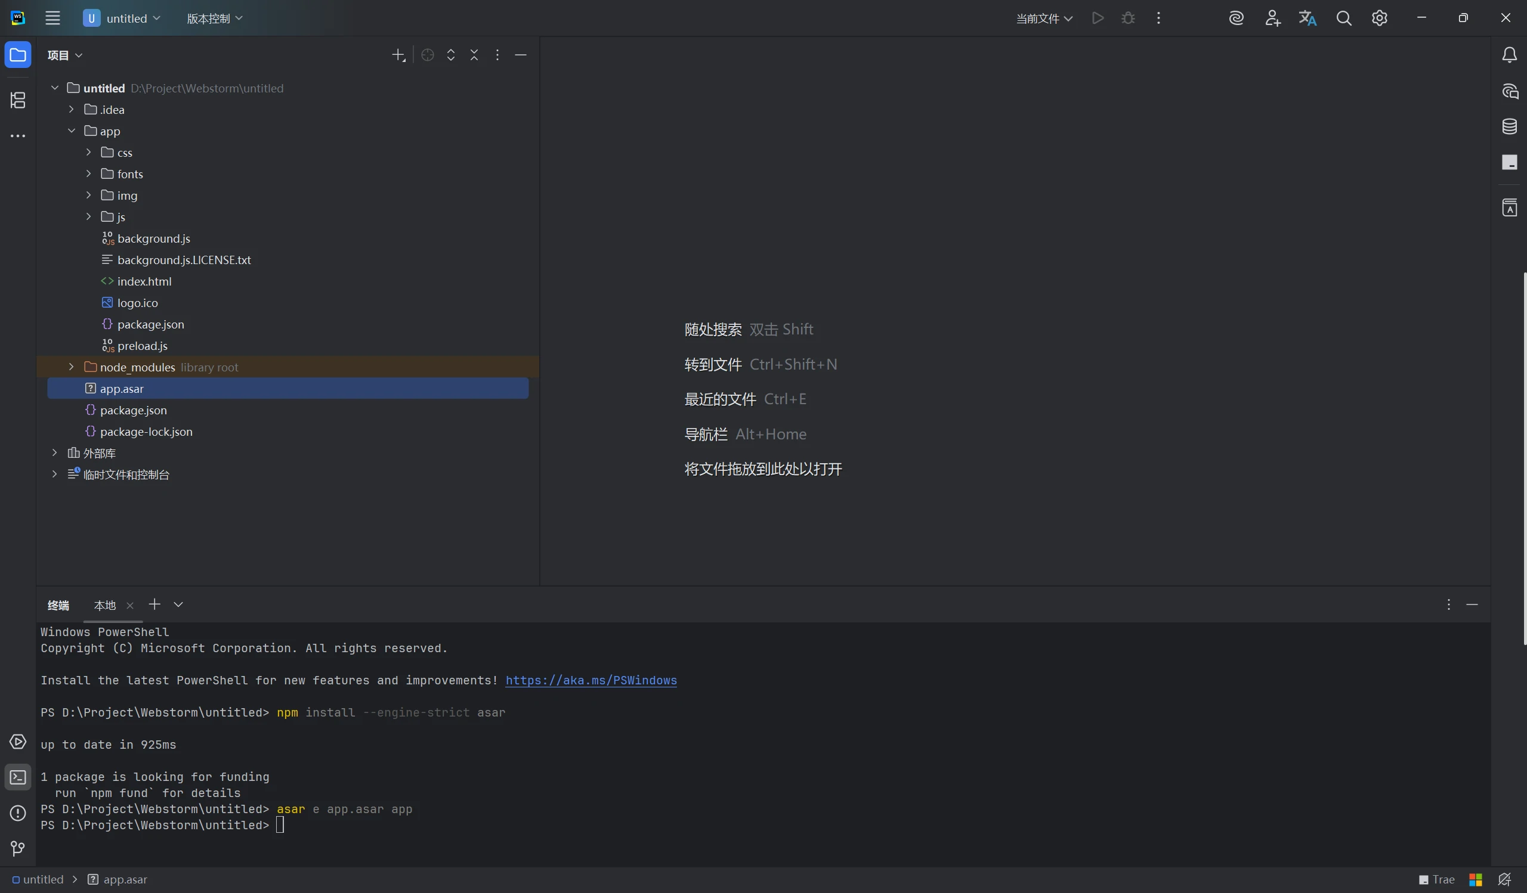1527x893 pixels.
Task: Open the Services tool window icon
Action: click(x=17, y=742)
